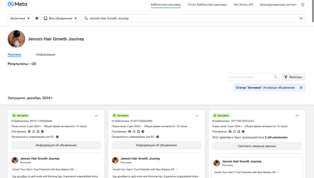Click Audience Network icon on ad 1877785759416221
The height and width of the screenshot is (178, 314).
pos(239,131)
